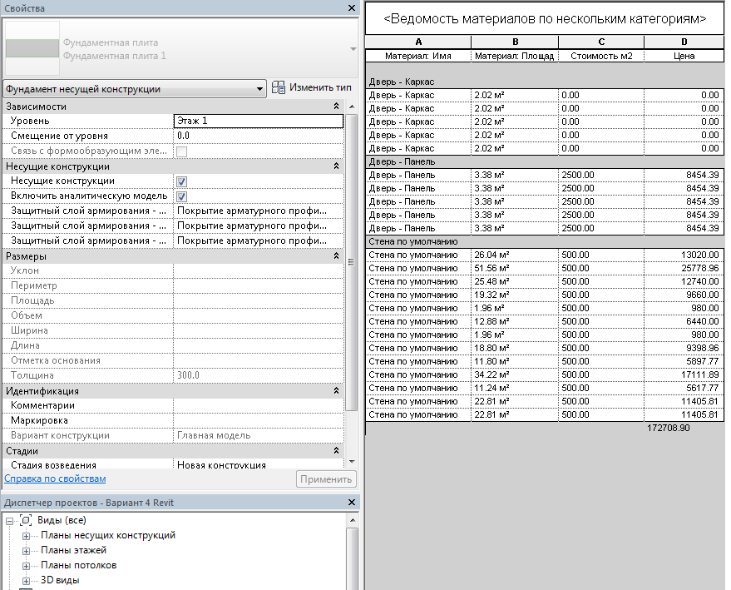Collapse the Зависимости section
731x590 pixels.
[x=336, y=107]
